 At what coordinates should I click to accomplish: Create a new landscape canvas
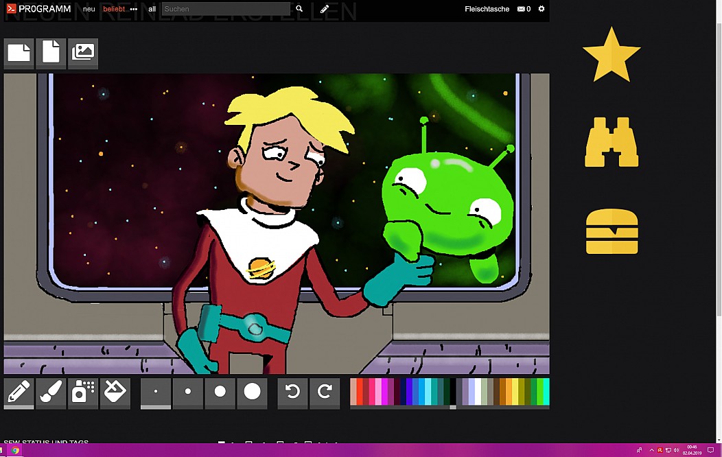pyautogui.click(x=19, y=54)
